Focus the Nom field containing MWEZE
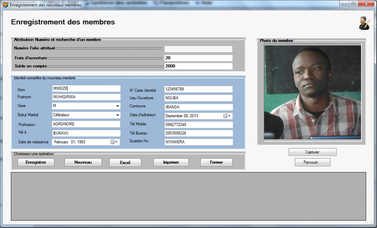This screenshot has width=377, height=228. tap(86, 89)
